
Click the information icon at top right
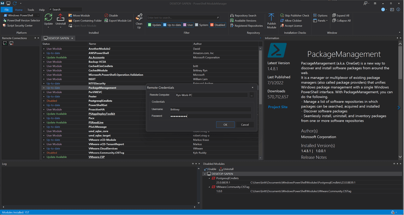point(398,9)
